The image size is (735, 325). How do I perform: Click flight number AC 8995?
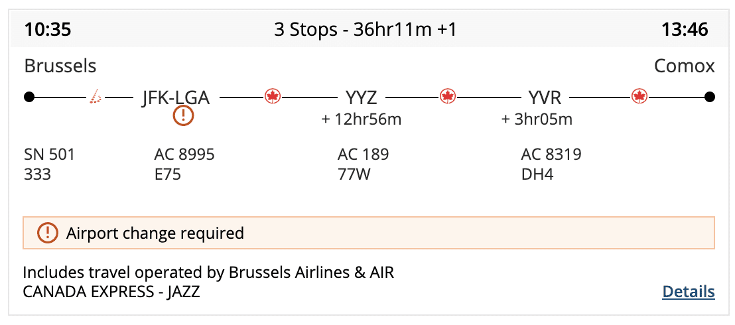pyautogui.click(x=184, y=155)
